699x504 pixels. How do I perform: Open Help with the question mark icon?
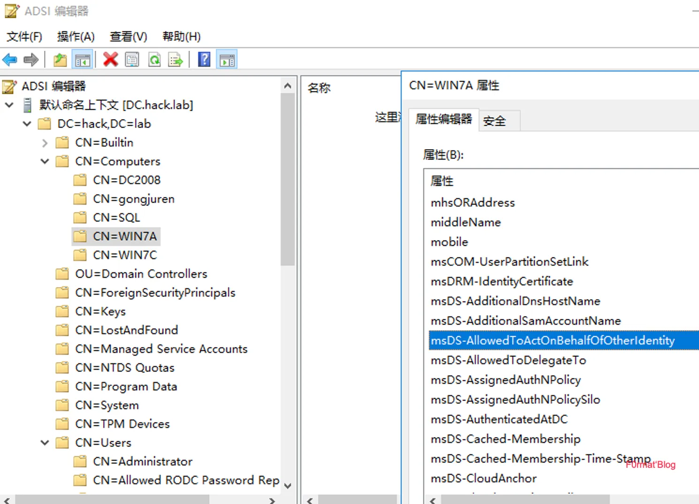click(204, 60)
